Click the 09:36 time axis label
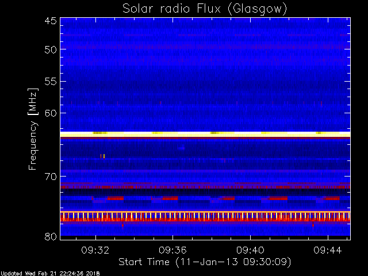 172,250
